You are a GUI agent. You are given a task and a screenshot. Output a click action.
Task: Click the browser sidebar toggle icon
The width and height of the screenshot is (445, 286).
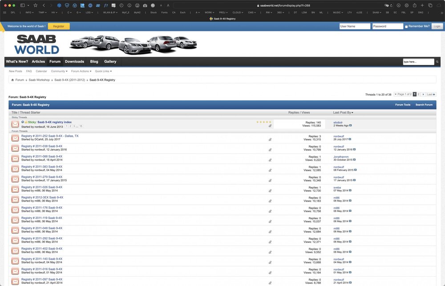tap(22, 5)
